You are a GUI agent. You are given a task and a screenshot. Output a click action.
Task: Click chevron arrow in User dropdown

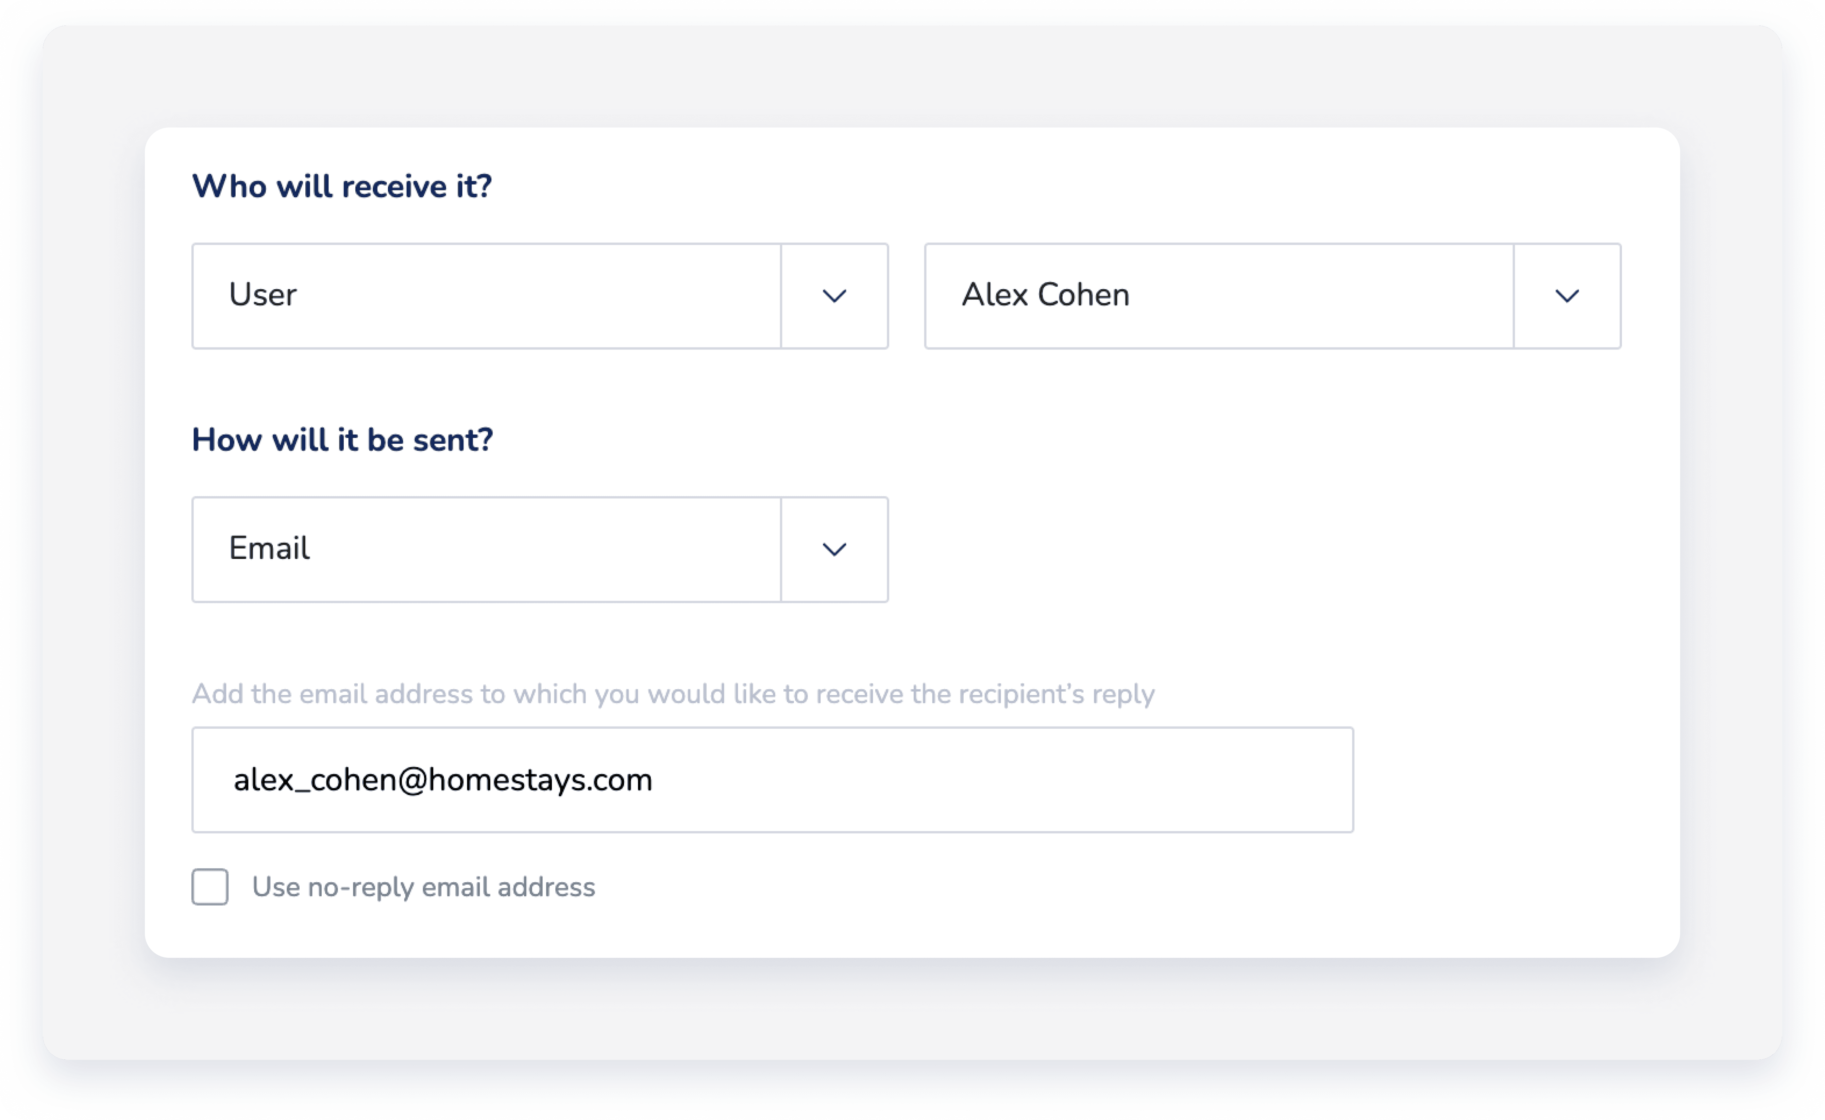pos(834,296)
